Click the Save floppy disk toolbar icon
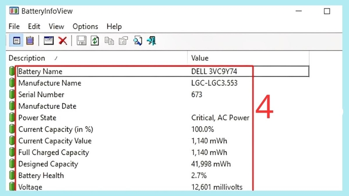Viewport: 349px width, 196px height. (x=82, y=41)
